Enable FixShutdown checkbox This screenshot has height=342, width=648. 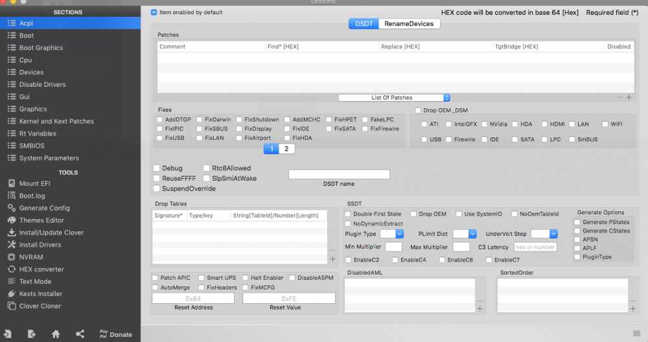click(x=239, y=119)
